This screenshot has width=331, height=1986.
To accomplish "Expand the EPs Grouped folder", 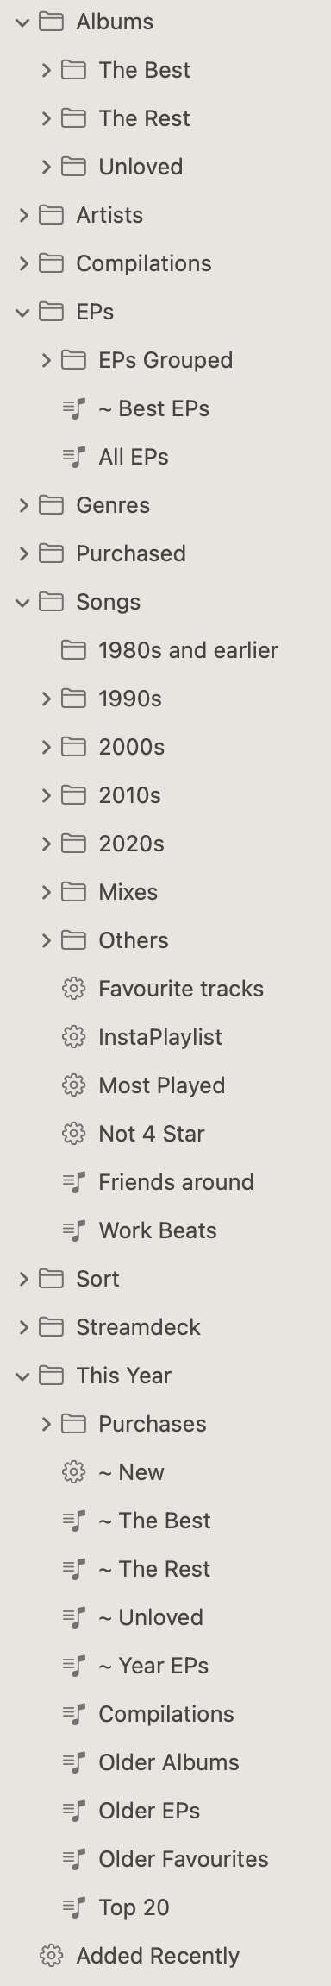I will click(x=46, y=360).
